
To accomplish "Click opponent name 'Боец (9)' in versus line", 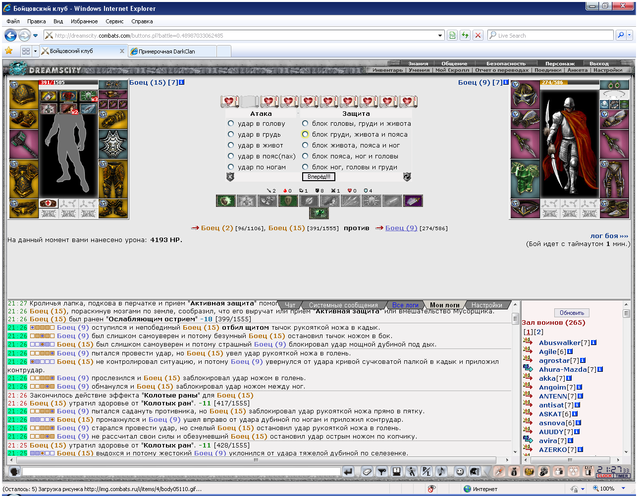I will (x=401, y=228).
